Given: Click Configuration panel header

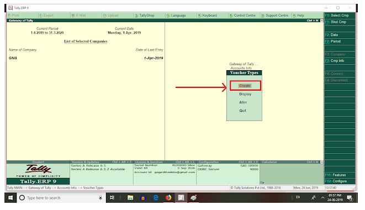Looking at the screenshot, I should pyautogui.click(x=228, y=162).
